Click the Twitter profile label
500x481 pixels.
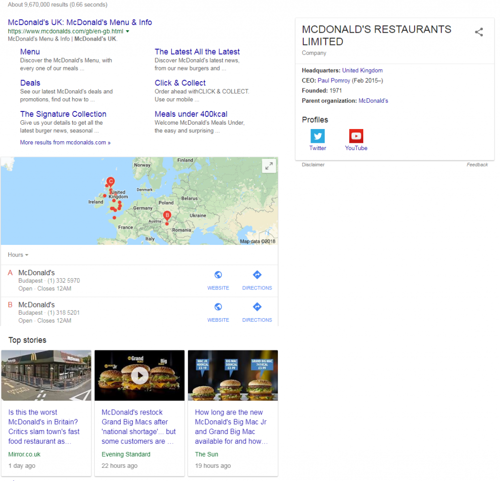(317, 148)
